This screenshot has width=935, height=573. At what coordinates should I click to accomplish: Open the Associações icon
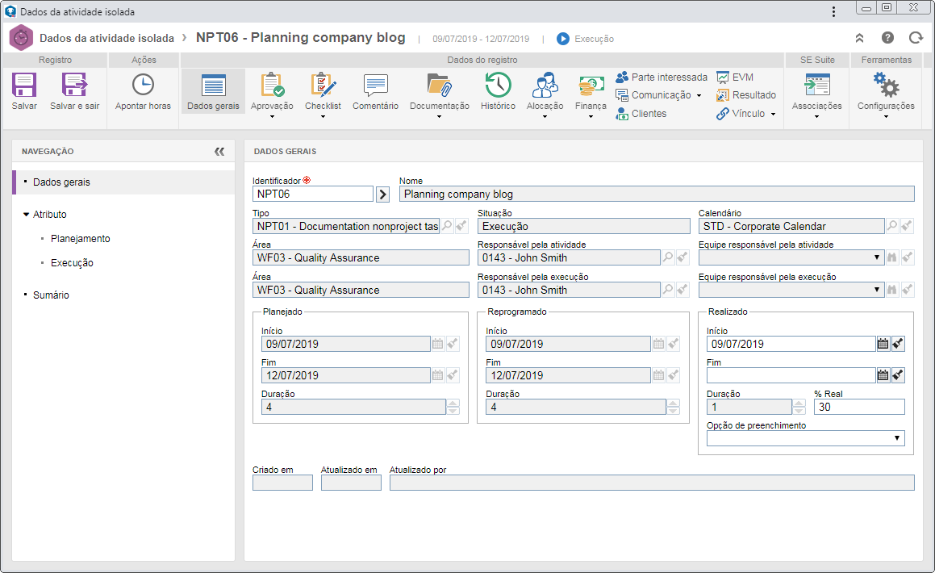pyautogui.click(x=817, y=86)
